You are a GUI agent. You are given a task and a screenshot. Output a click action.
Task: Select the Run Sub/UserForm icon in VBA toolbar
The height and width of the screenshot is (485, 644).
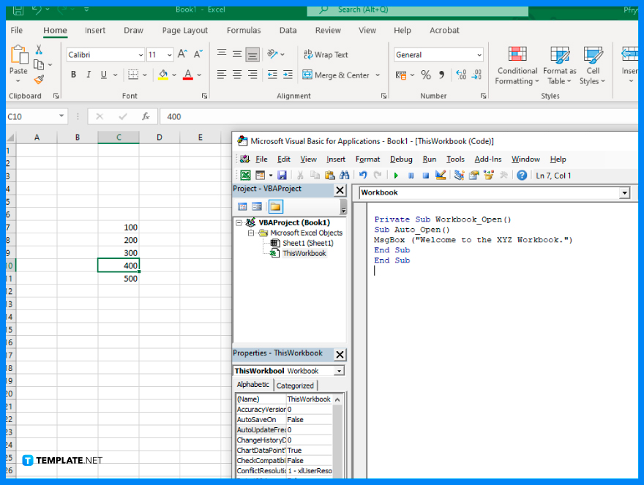[x=396, y=175]
